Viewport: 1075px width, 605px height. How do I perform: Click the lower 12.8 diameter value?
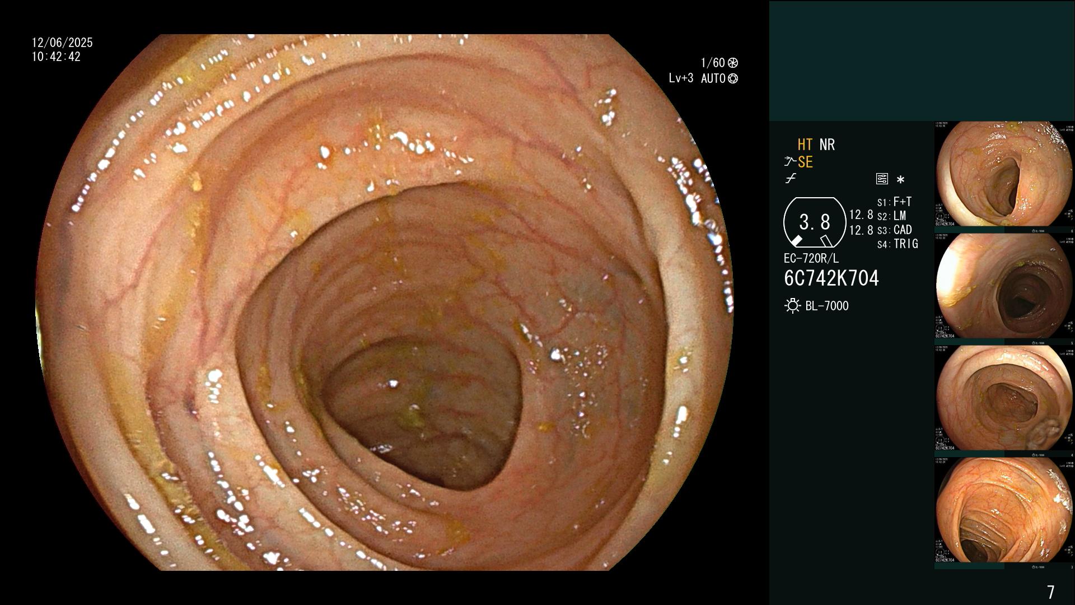tap(861, 230)
